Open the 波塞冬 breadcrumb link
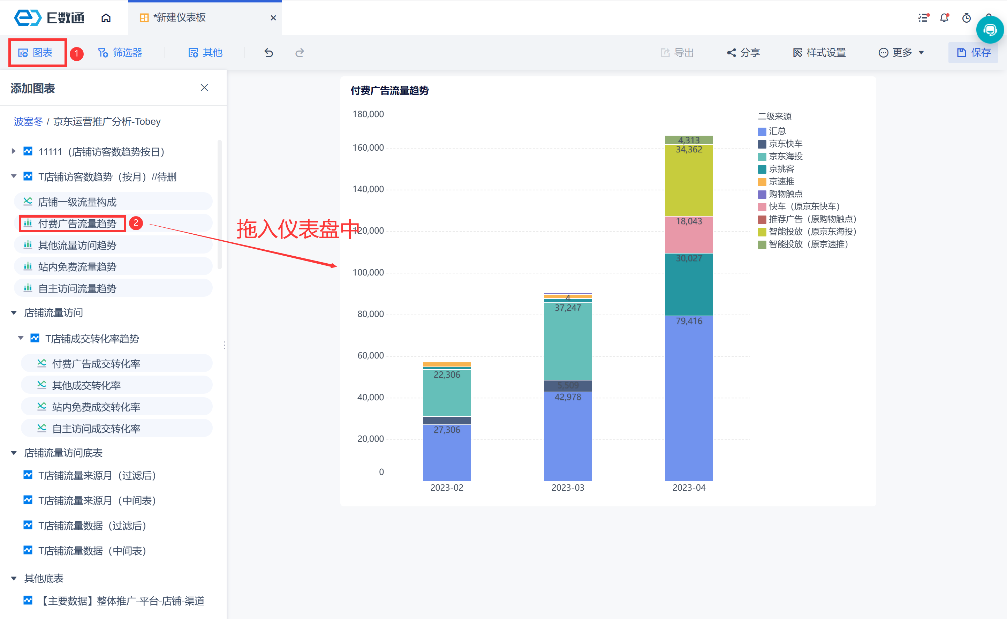The height and width of the screenshot is (619, 1007). pyautogui.click(x=28, y=122)
